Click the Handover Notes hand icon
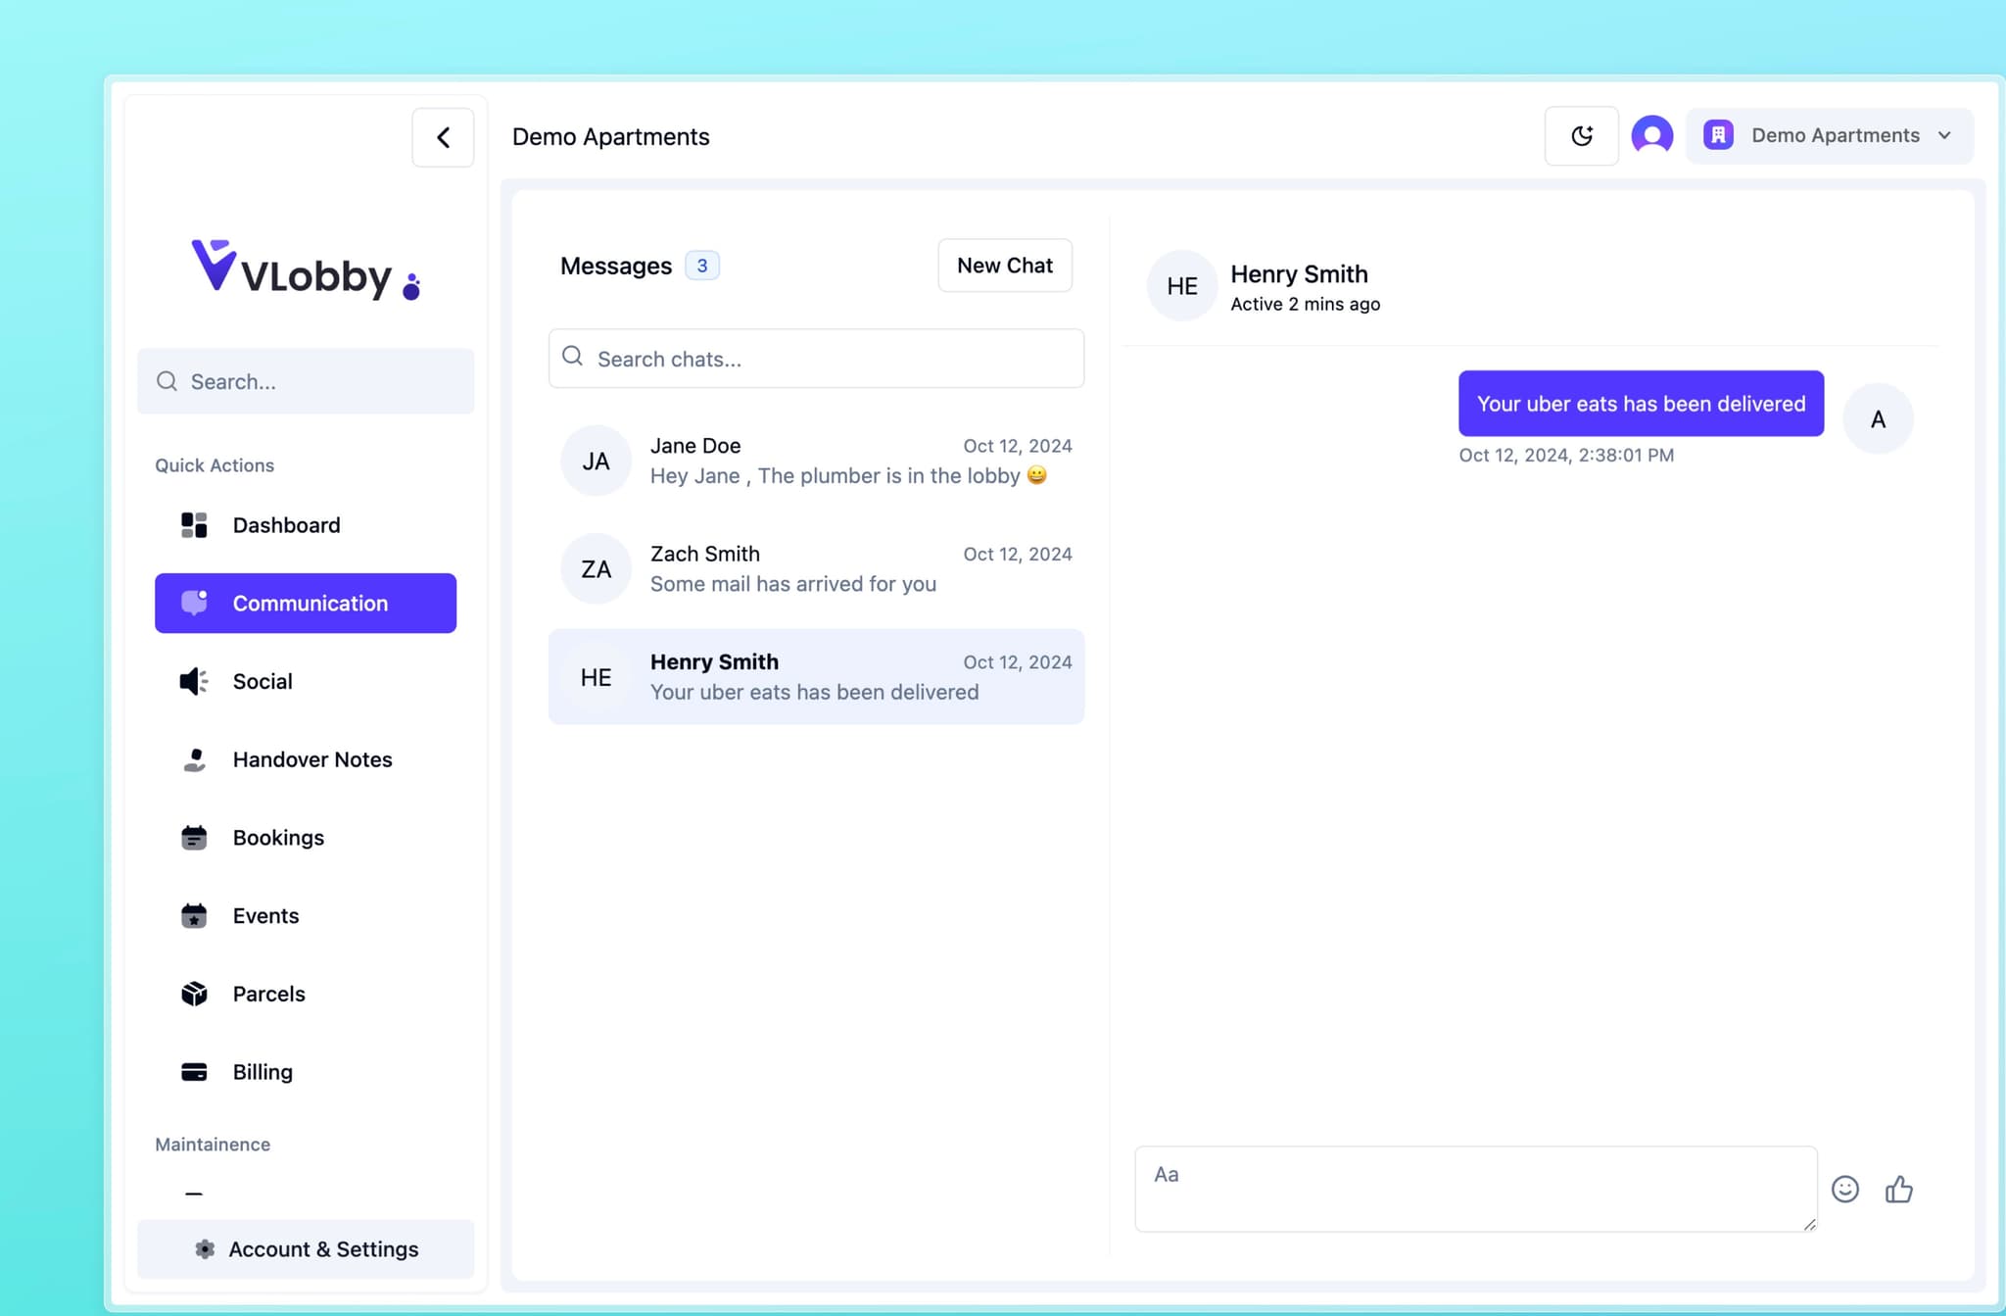The image size is (2006, 1316). coord(194,759)
